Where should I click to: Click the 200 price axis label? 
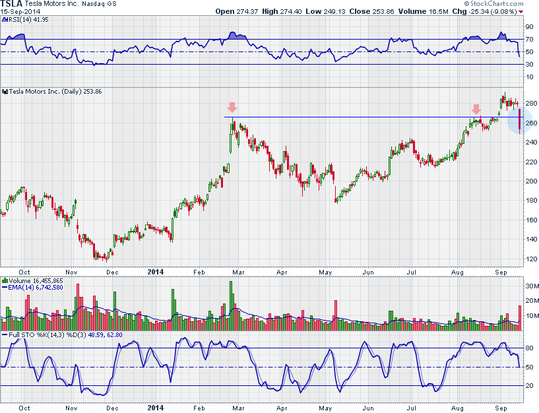pyautogui.click(x=531, y=181)
